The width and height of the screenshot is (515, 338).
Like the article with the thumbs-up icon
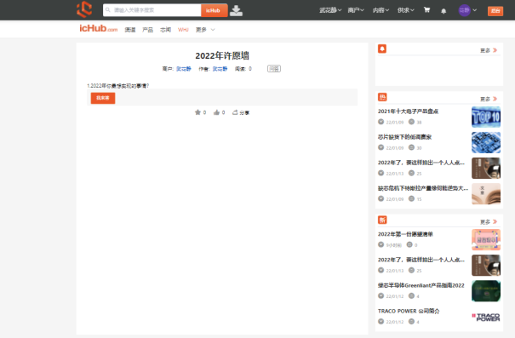tap(216, 112)
